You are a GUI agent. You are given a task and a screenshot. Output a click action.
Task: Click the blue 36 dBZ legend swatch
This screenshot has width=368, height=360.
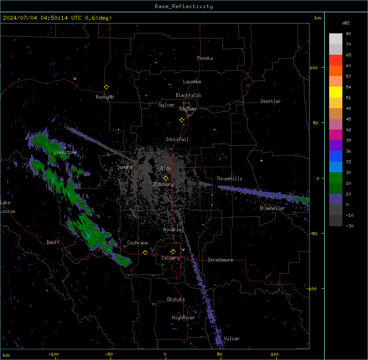tap(336, 156)
